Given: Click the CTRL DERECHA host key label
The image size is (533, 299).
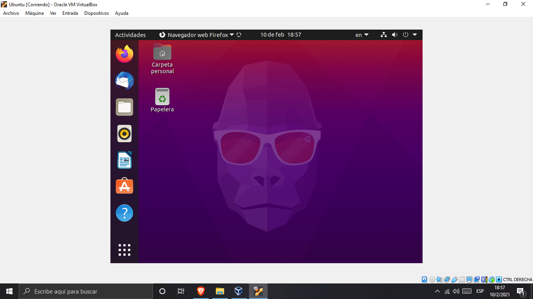Looking at the screenshot, I should coord(517,280).
